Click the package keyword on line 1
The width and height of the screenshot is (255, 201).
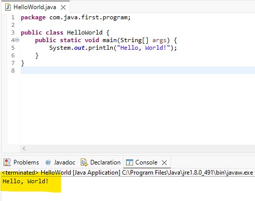(x=33, y=18)
